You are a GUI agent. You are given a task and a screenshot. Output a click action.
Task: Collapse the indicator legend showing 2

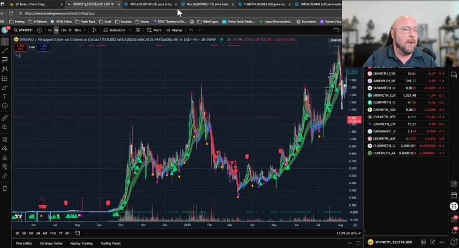coord(18,56)
